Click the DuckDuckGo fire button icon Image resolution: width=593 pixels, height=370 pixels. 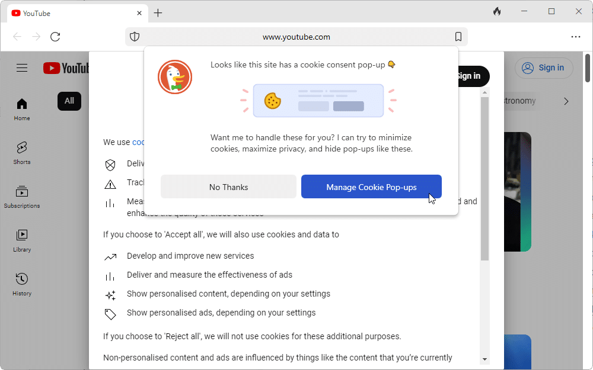click(x=497, y=12)
